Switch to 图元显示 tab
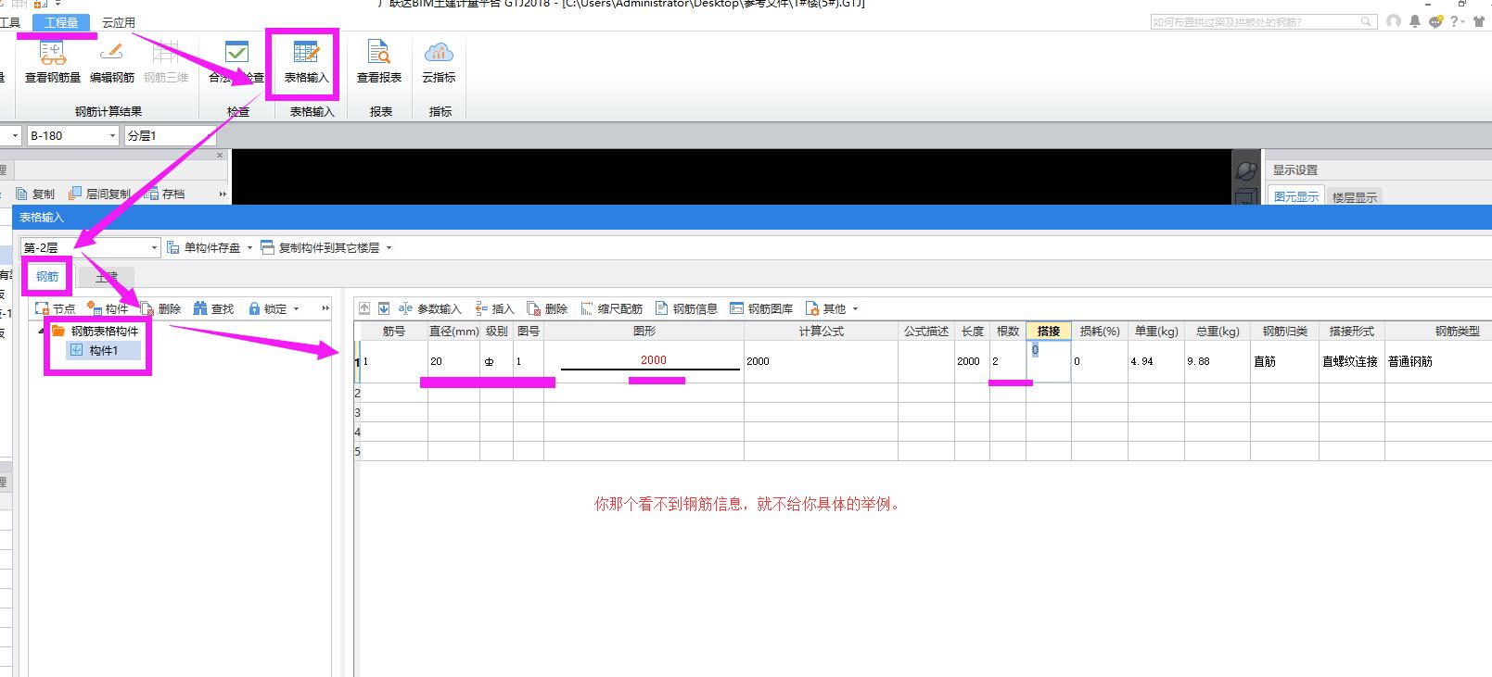1492x677 pixels. [x=1295, y=196]
